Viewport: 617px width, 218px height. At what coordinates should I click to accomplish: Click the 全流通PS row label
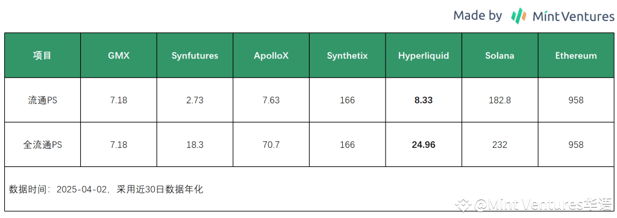tap(43, 145)
